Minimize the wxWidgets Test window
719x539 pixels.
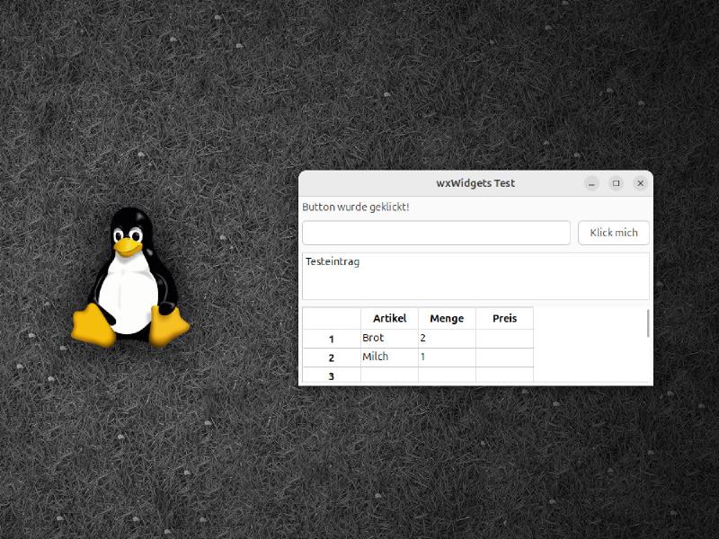click(x=591, y=183)
